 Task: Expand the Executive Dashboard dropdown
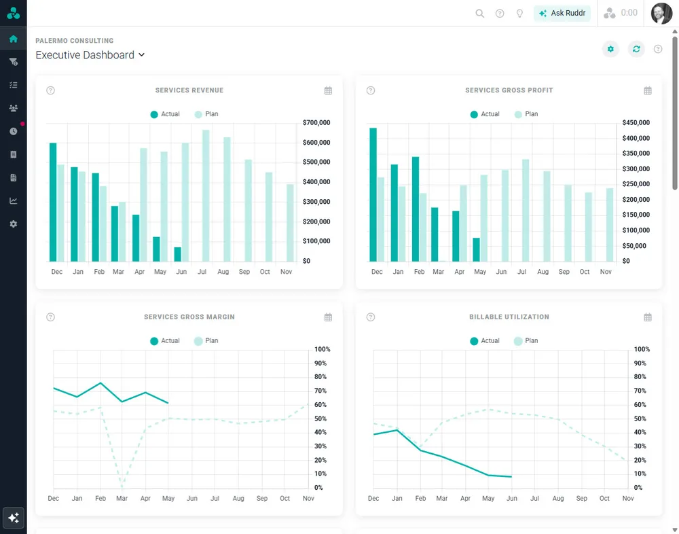pyautogui.click(x=90, y=55)
